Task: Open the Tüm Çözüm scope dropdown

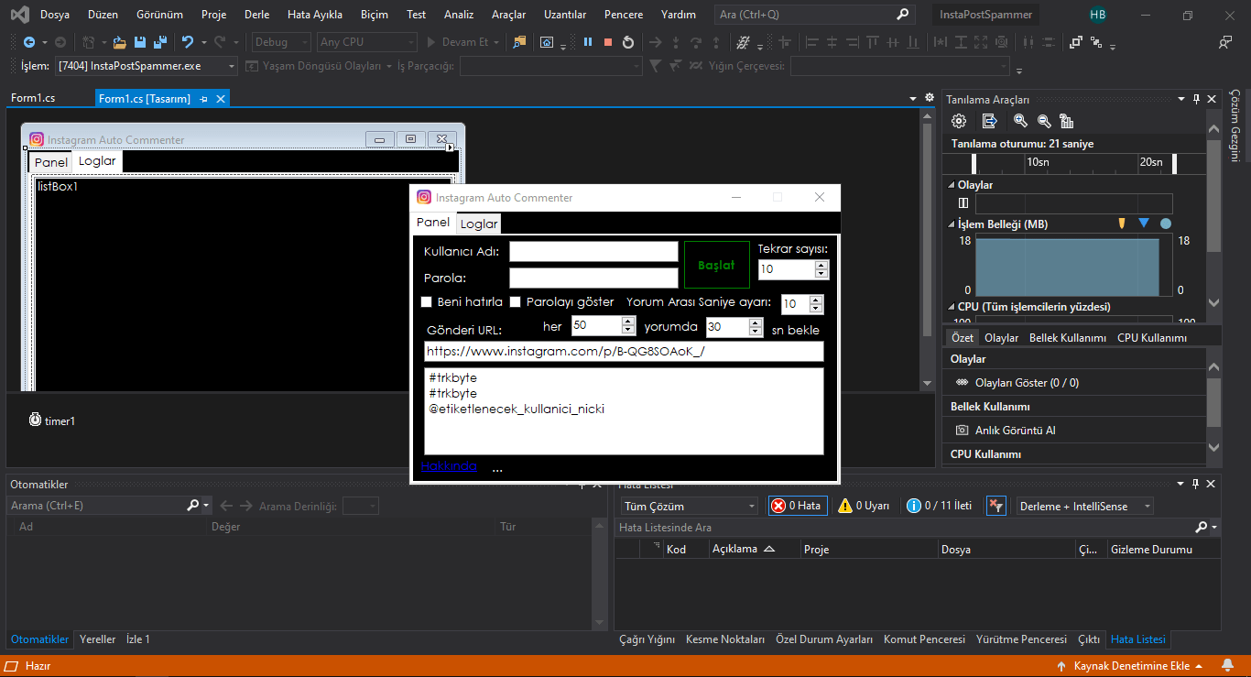Action: tap(690, 506)
